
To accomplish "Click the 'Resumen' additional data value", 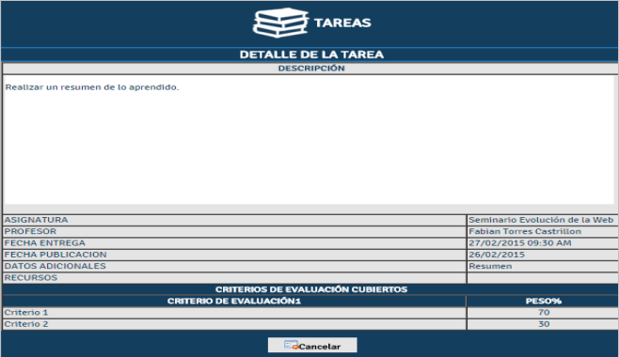I will point(490,266).
